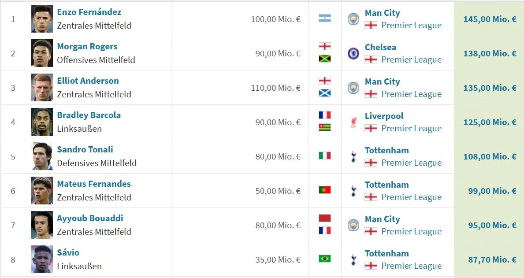
Task: Click the Morocco flag for Ayyoub Bouaddi
Action: click(x=324, y=218)
